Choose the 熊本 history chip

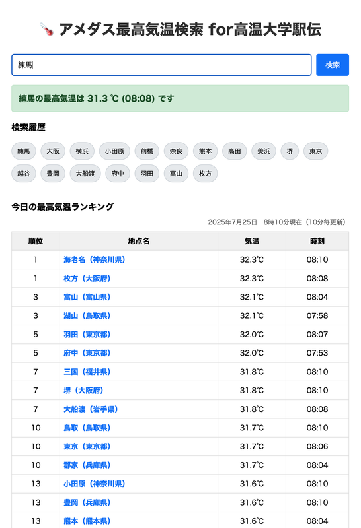(x=205, y=151)
